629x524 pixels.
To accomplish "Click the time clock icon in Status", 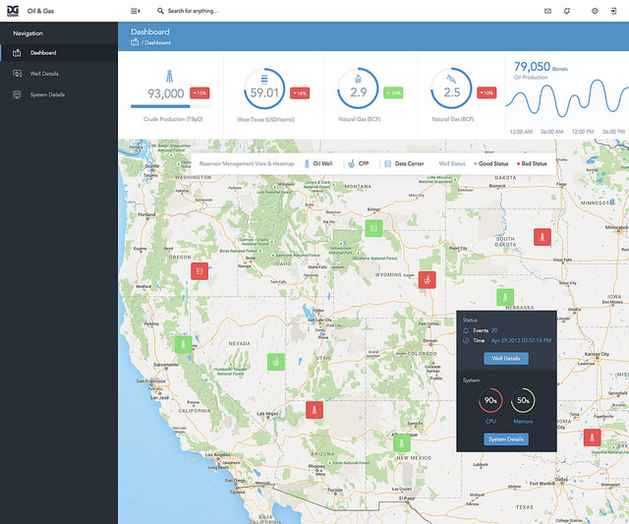I will point(466,340).
